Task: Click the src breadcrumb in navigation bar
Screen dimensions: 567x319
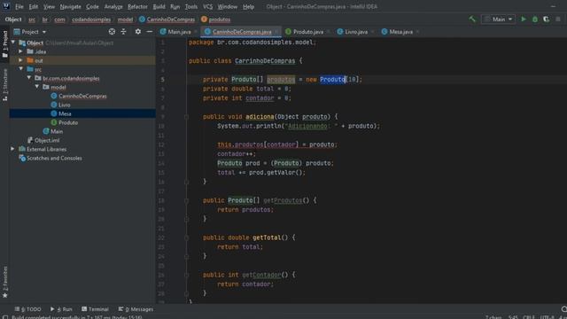Action: coord(32,19)
